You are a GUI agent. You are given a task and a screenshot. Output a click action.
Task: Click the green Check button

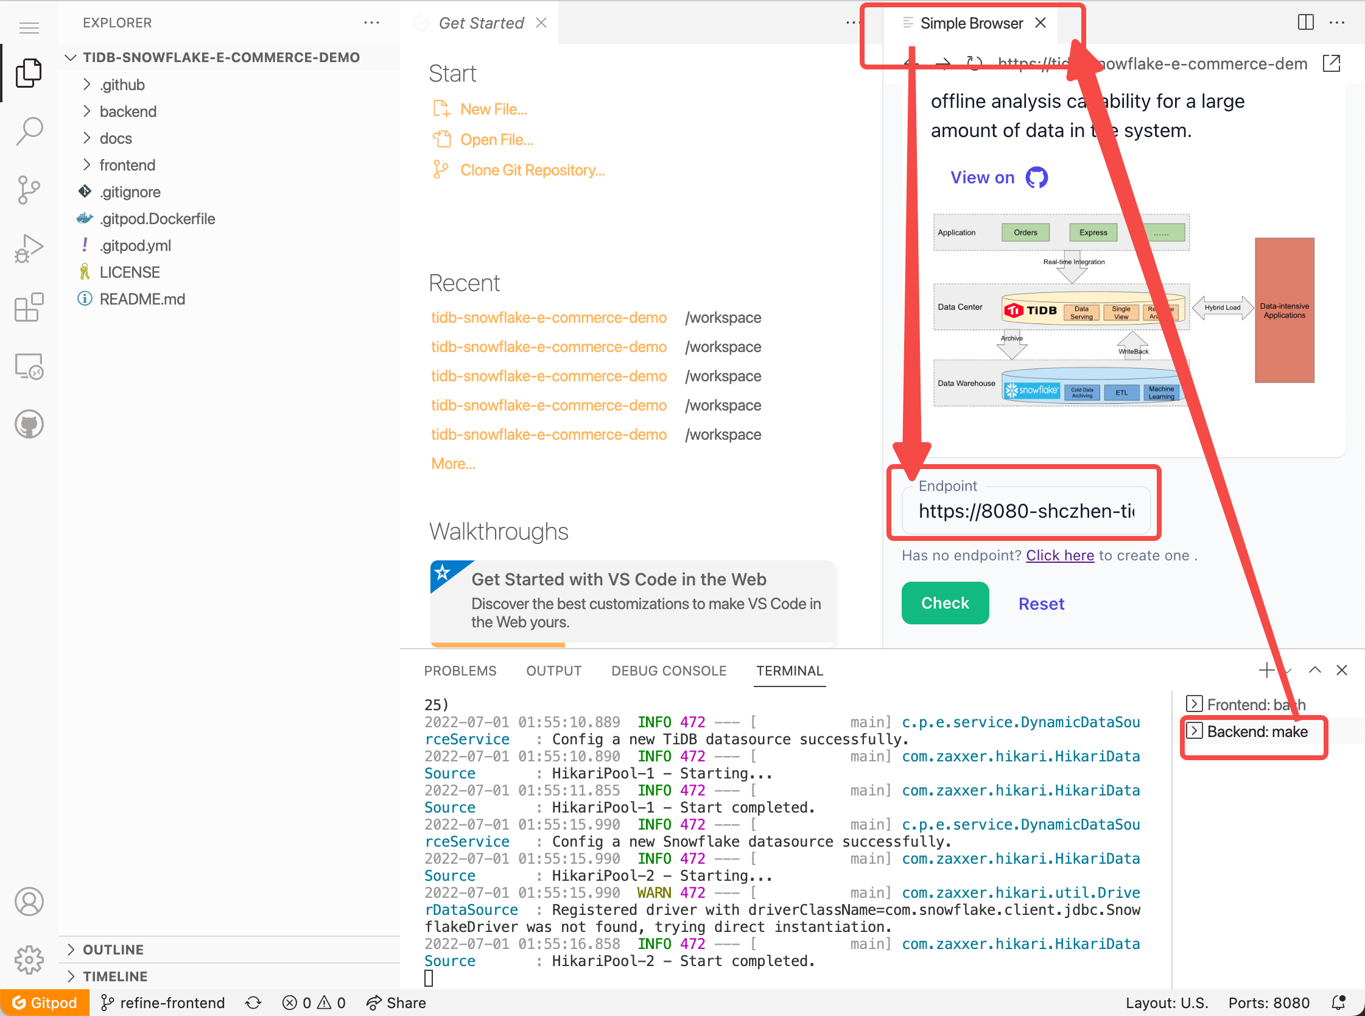tap(945, 604)
